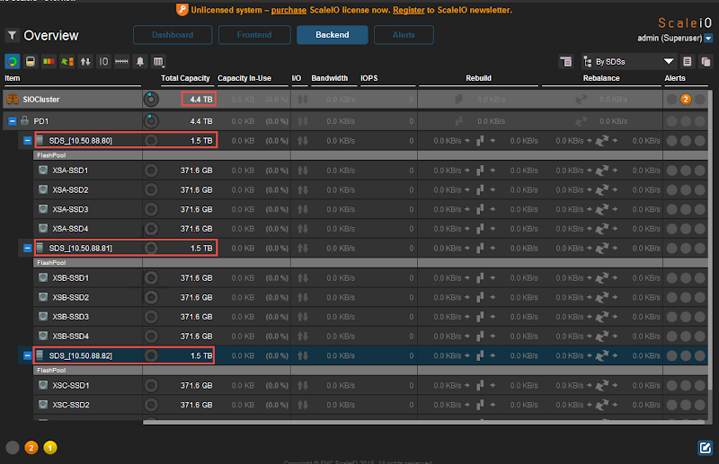The image size is (719, 464).
Task: Open the Overview filter funnel icon
Action: coord(13,35)
